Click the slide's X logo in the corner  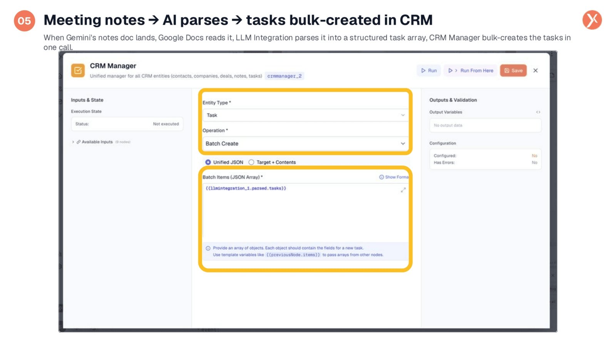592,20
